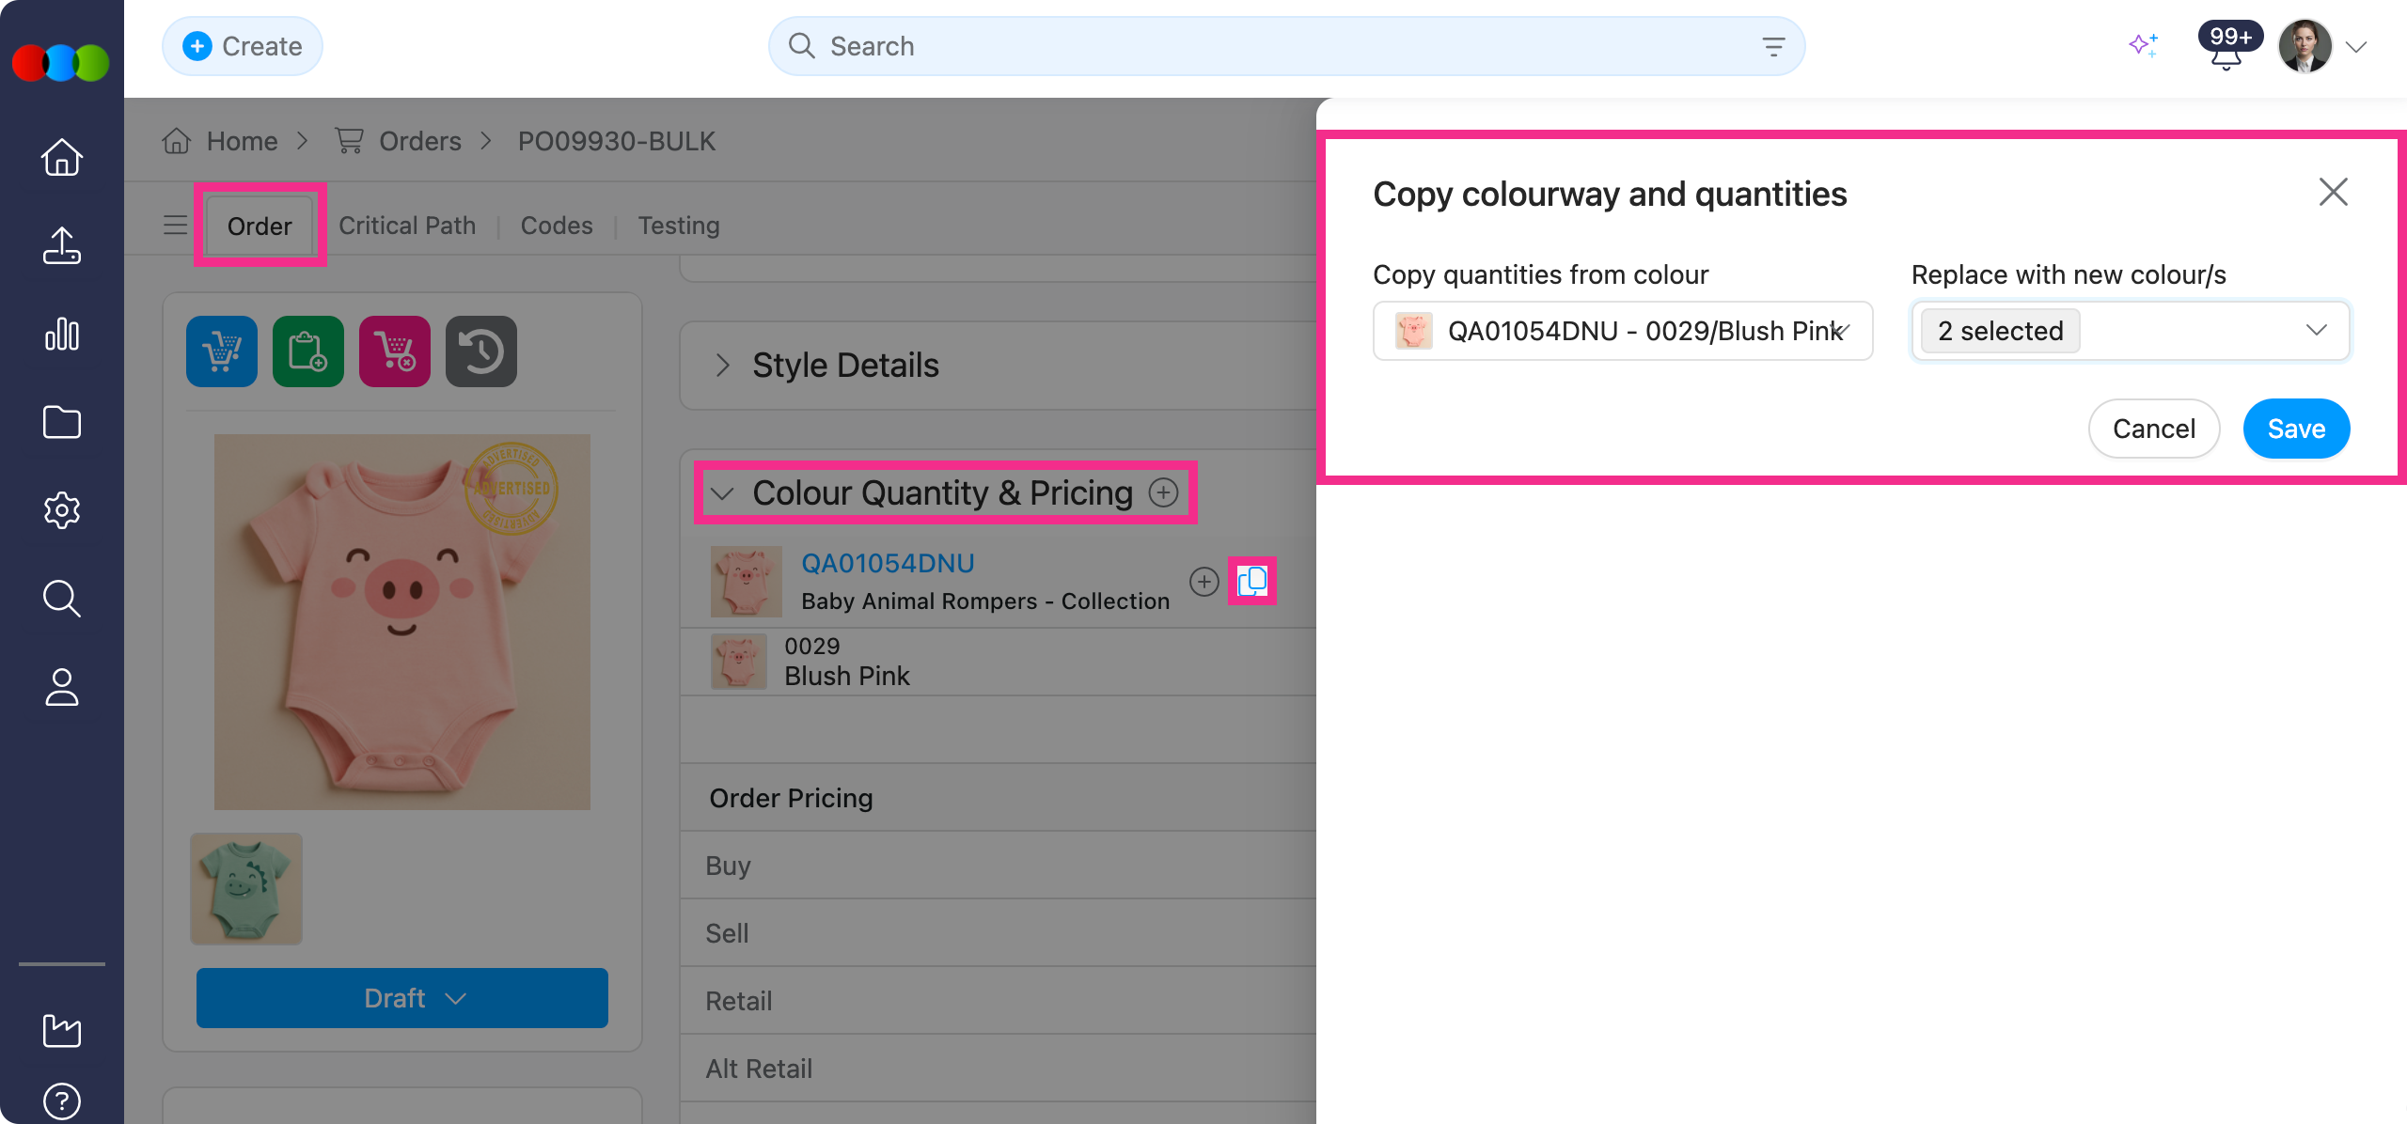Open the analytics sidebar icon

pyautogui.click(x=61, y=334)
